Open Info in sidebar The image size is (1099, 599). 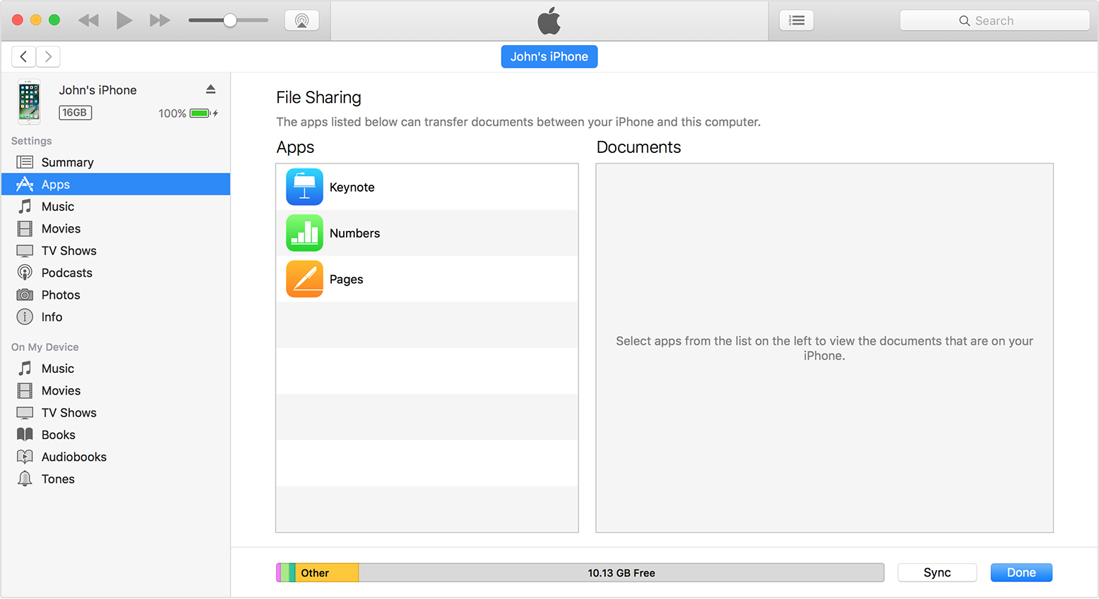[x=116, y=316]
